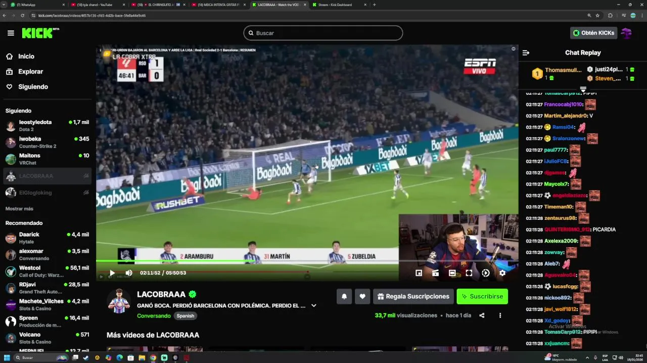Open the hamburger menu beside the Kick logo
The height and width of the screenshot is (363, 647).
click(11, 33)
